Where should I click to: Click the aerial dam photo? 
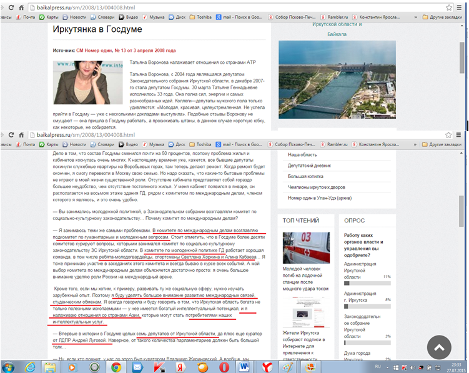pos(337,79)
